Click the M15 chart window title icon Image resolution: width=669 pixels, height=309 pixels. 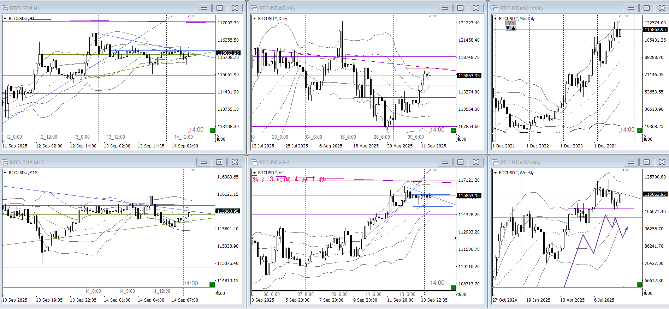pos(5,162)
